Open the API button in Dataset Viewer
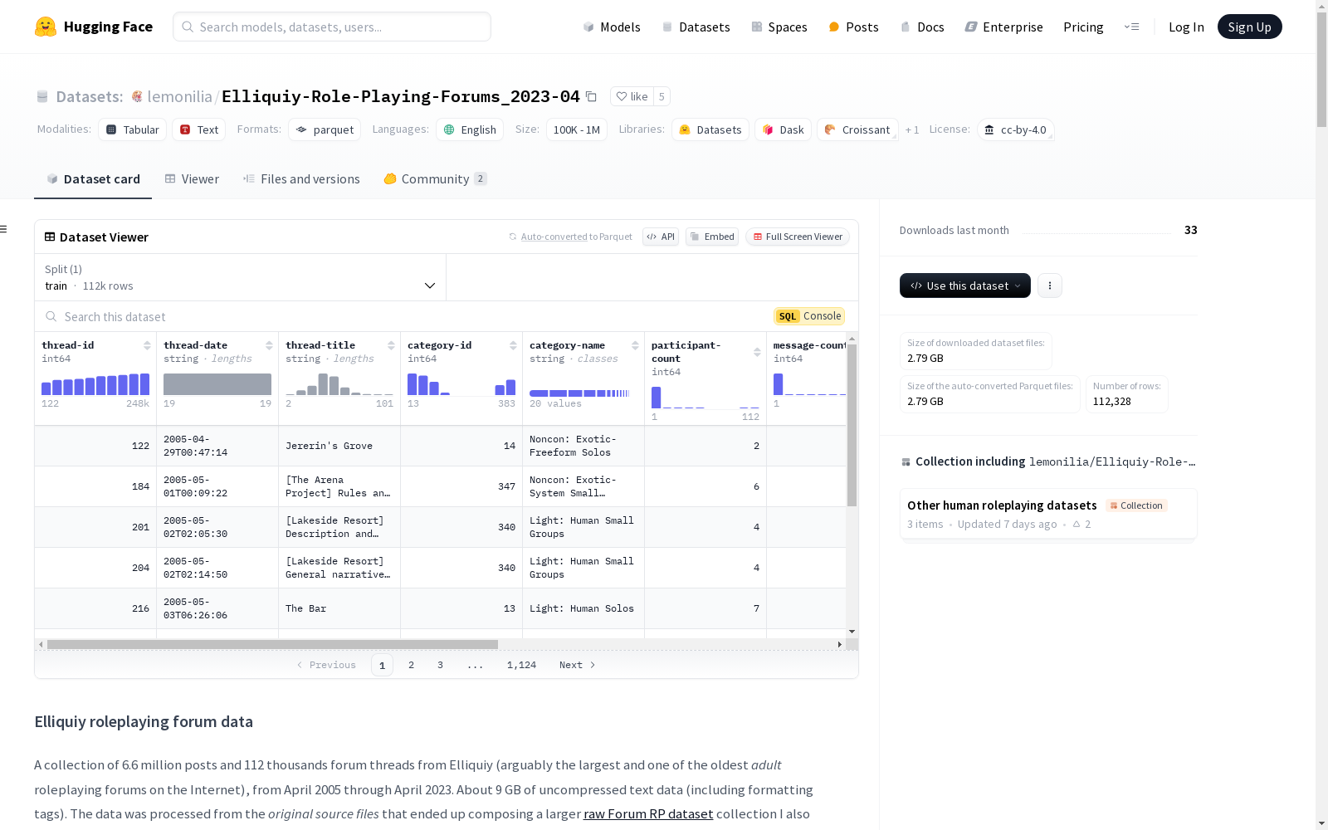1328x830 pixels. 661,237
